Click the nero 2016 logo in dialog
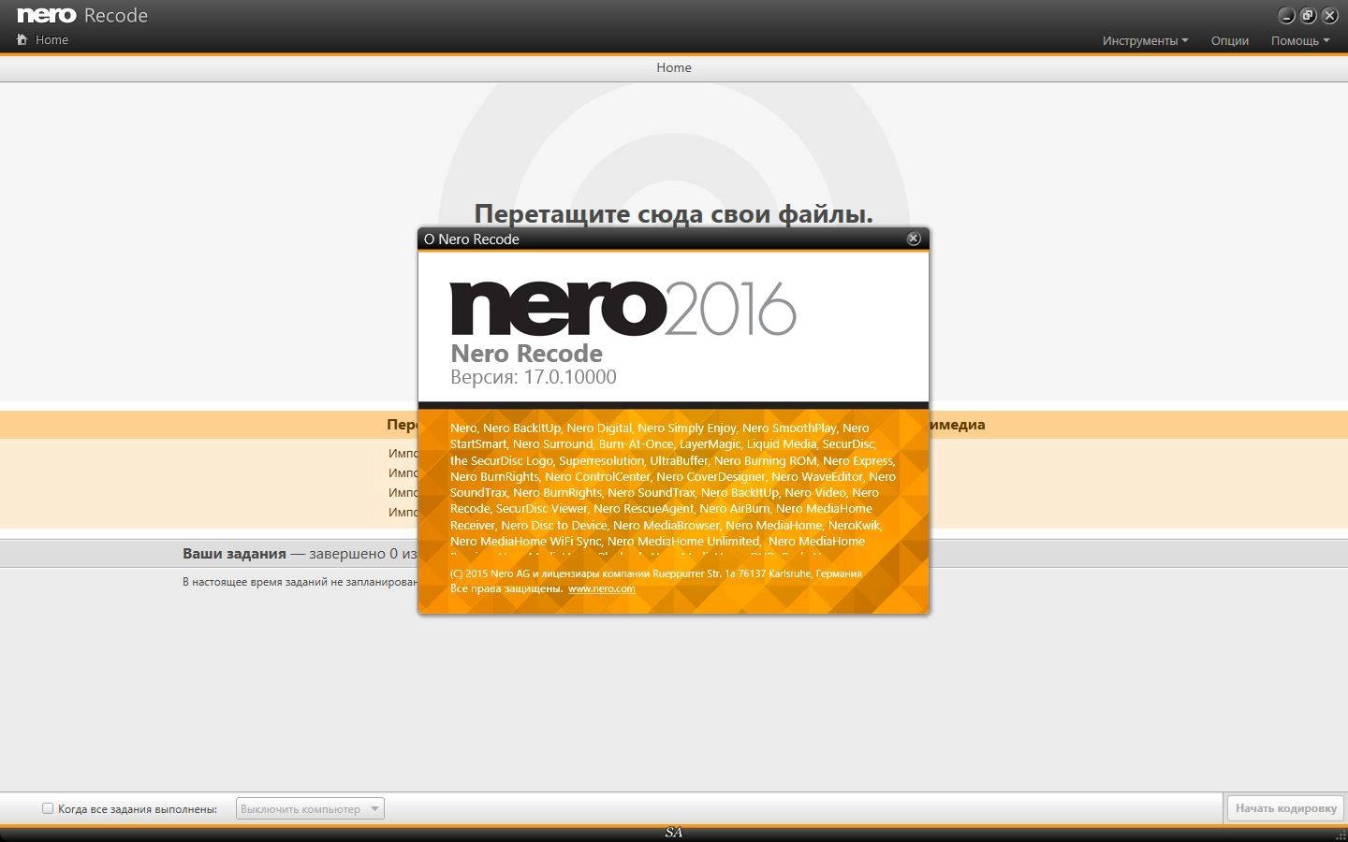The image size is (1348, 842). pyautogui.click(x=623, y=309)
